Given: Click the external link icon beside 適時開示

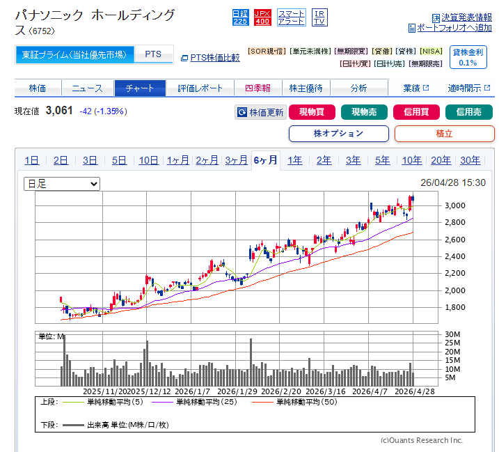Looking at the screenshot, I should 487,88.
